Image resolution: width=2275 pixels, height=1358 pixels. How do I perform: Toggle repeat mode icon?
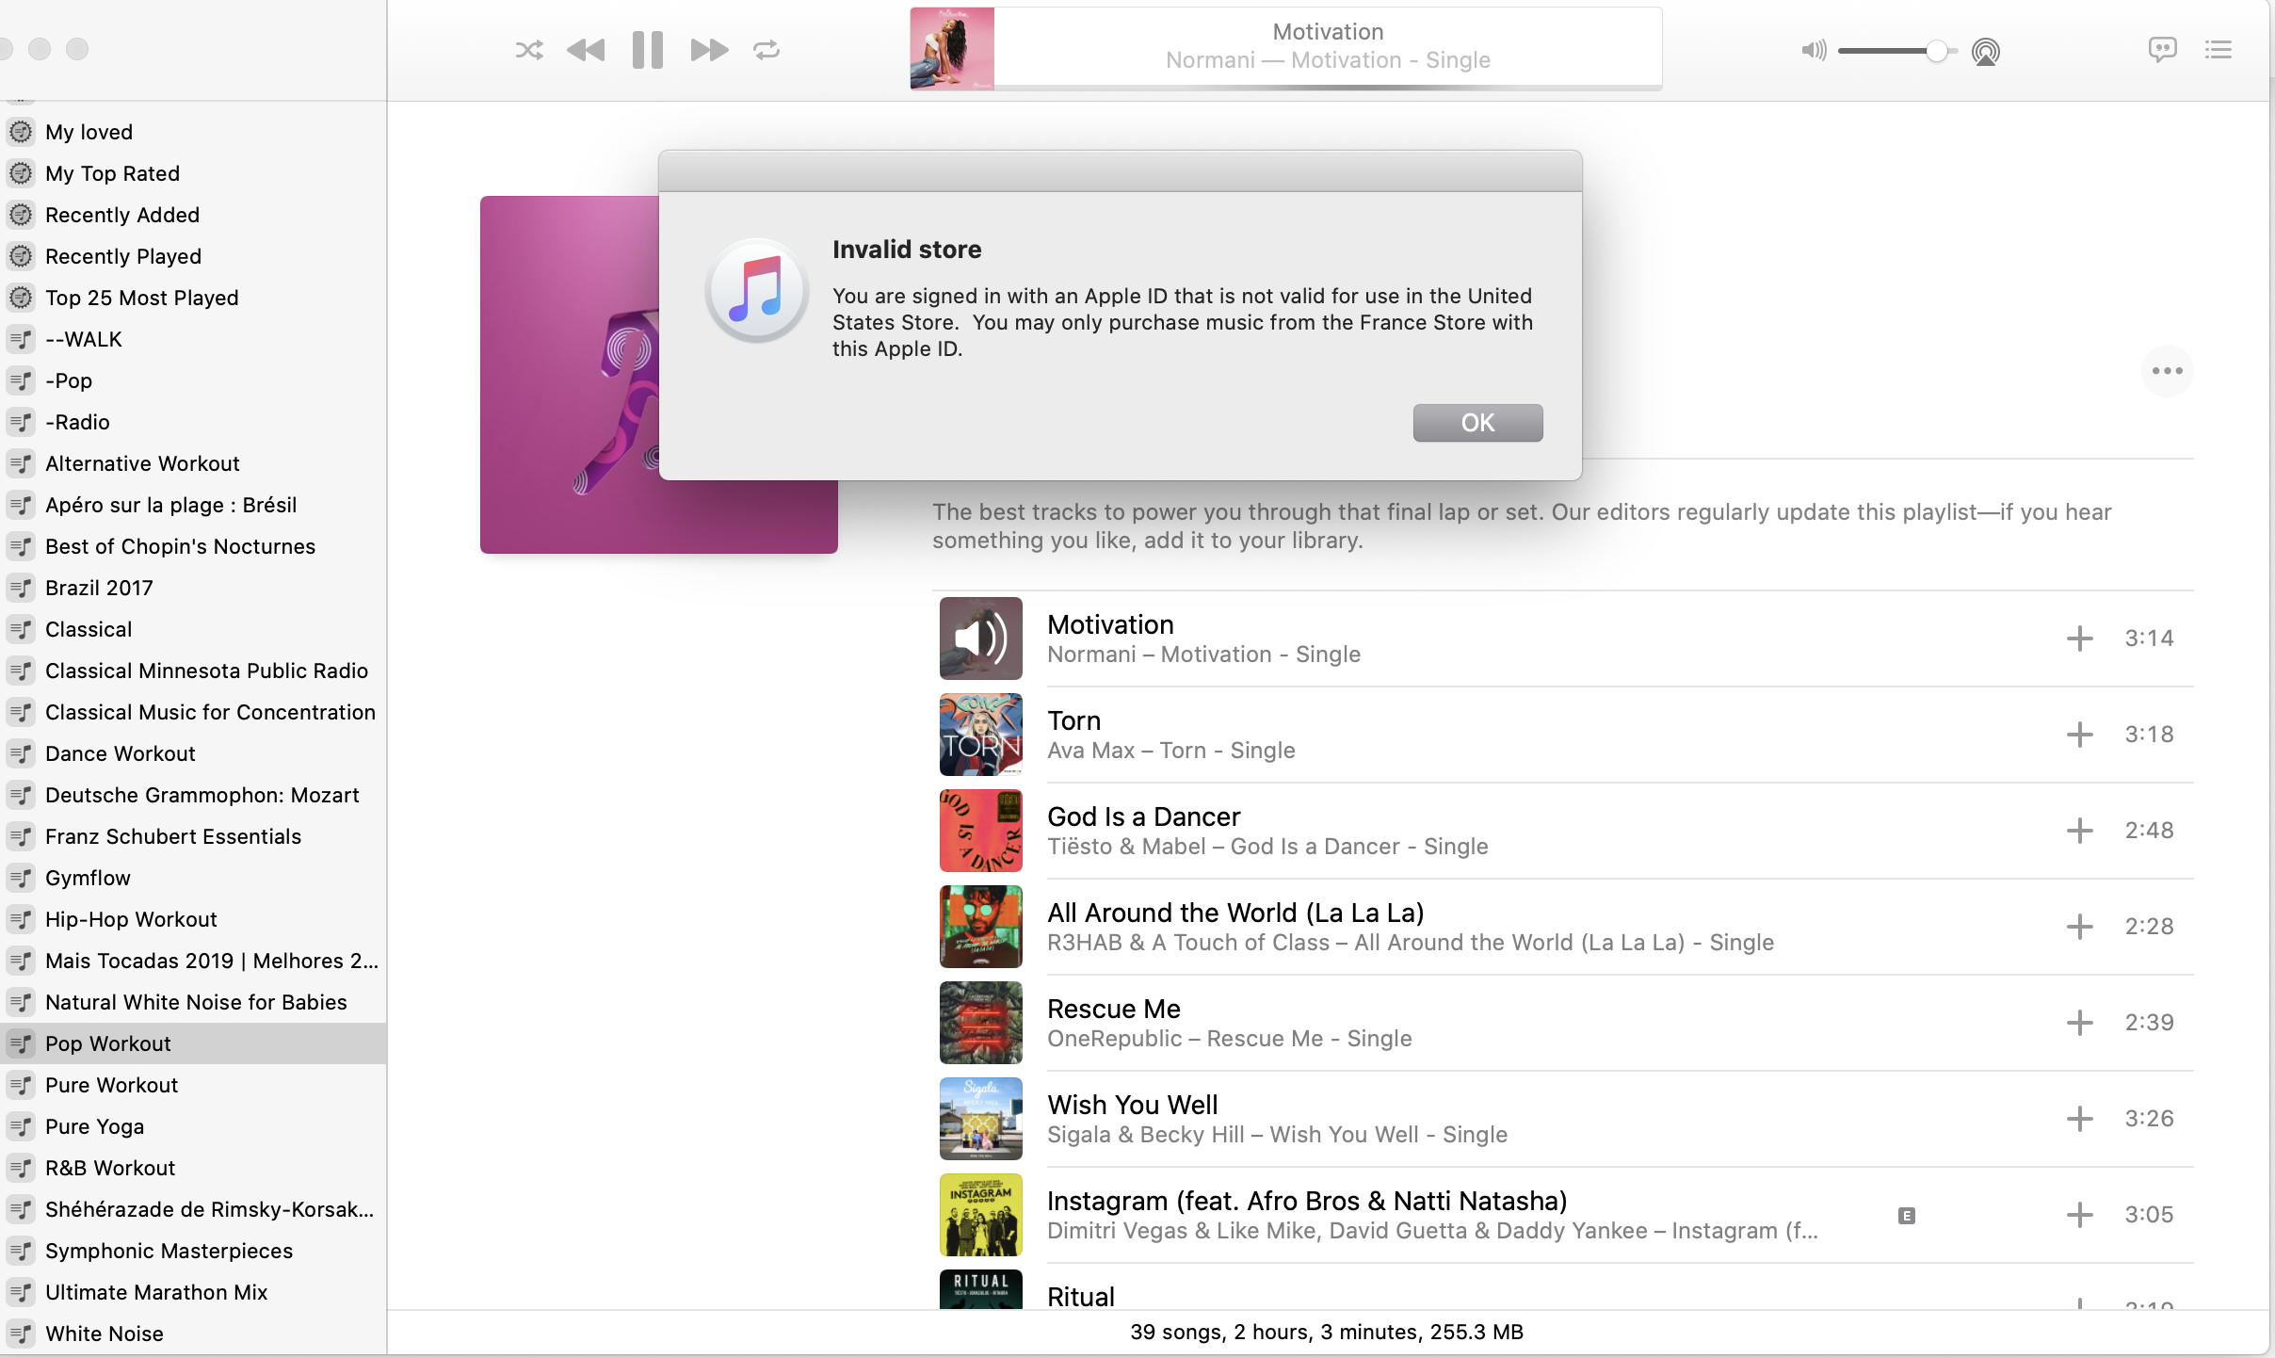[766, 50]
